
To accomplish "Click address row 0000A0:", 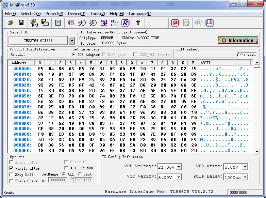I will 22,123.
